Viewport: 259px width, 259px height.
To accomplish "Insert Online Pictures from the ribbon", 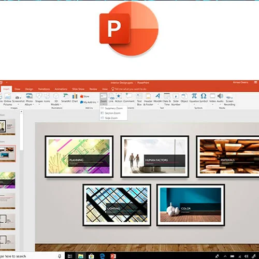I will coord(8,99).
